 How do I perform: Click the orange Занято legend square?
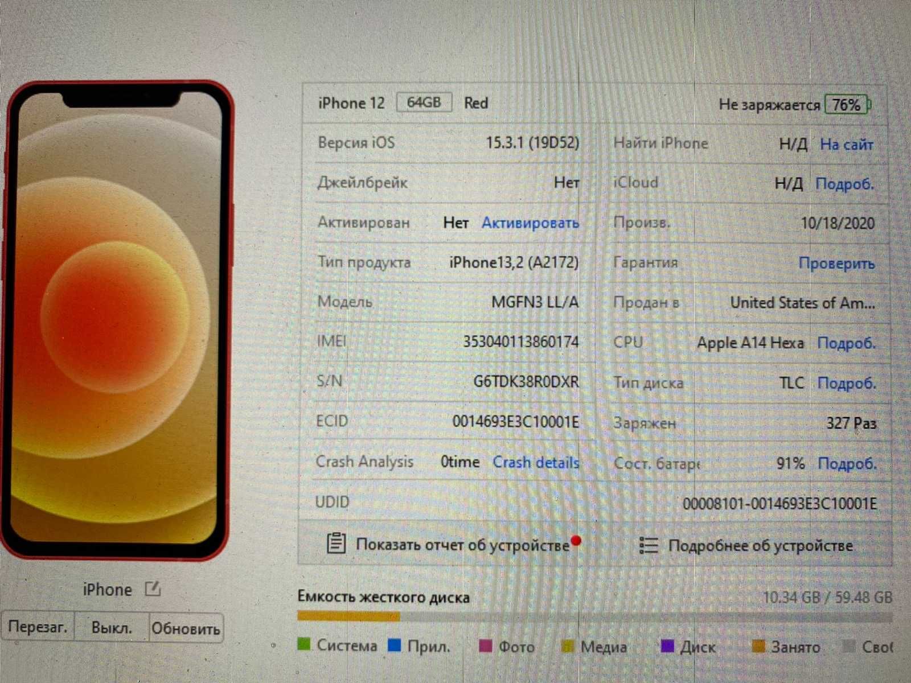(758, 647)
